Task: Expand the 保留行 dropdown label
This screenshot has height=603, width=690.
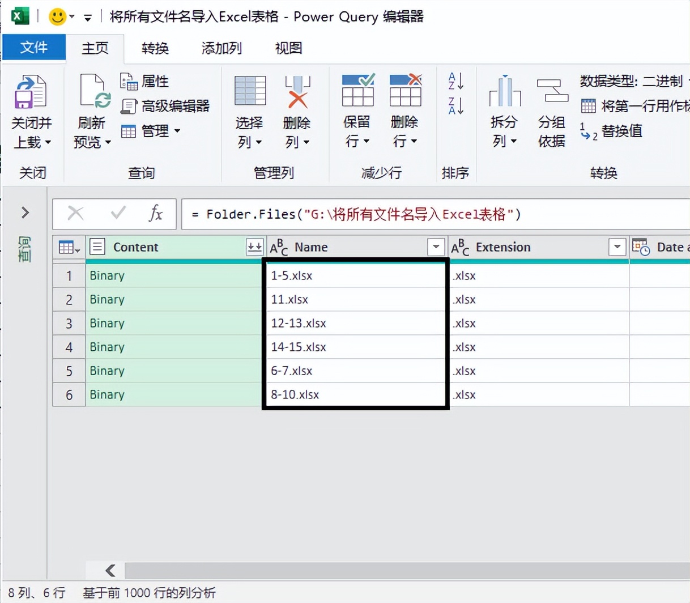Action: point(357,141)
